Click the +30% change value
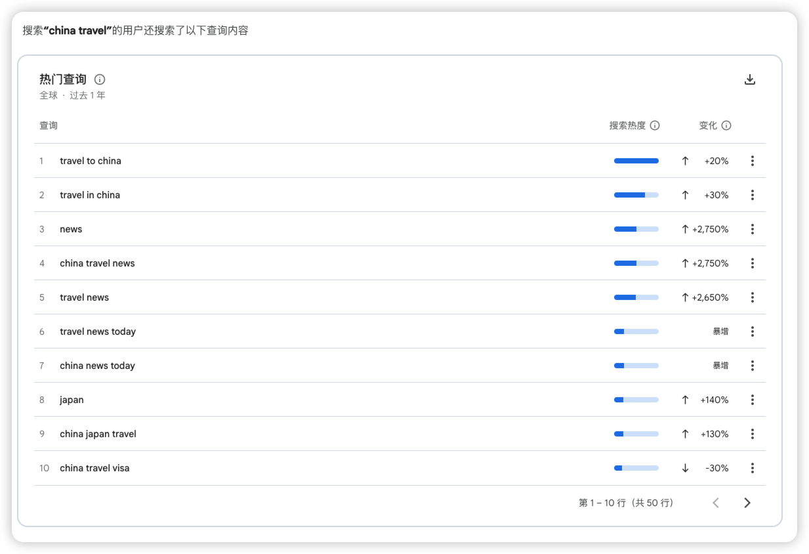The width and height of the screenshot is (809, 554). (716, 195)
